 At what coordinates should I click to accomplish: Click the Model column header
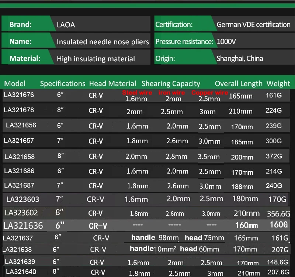pyautogui.click(x=15, y=83)
